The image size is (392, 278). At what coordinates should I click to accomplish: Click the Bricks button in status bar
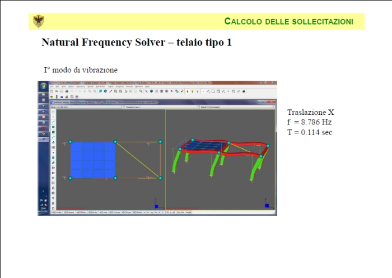(x=93, y=213)
